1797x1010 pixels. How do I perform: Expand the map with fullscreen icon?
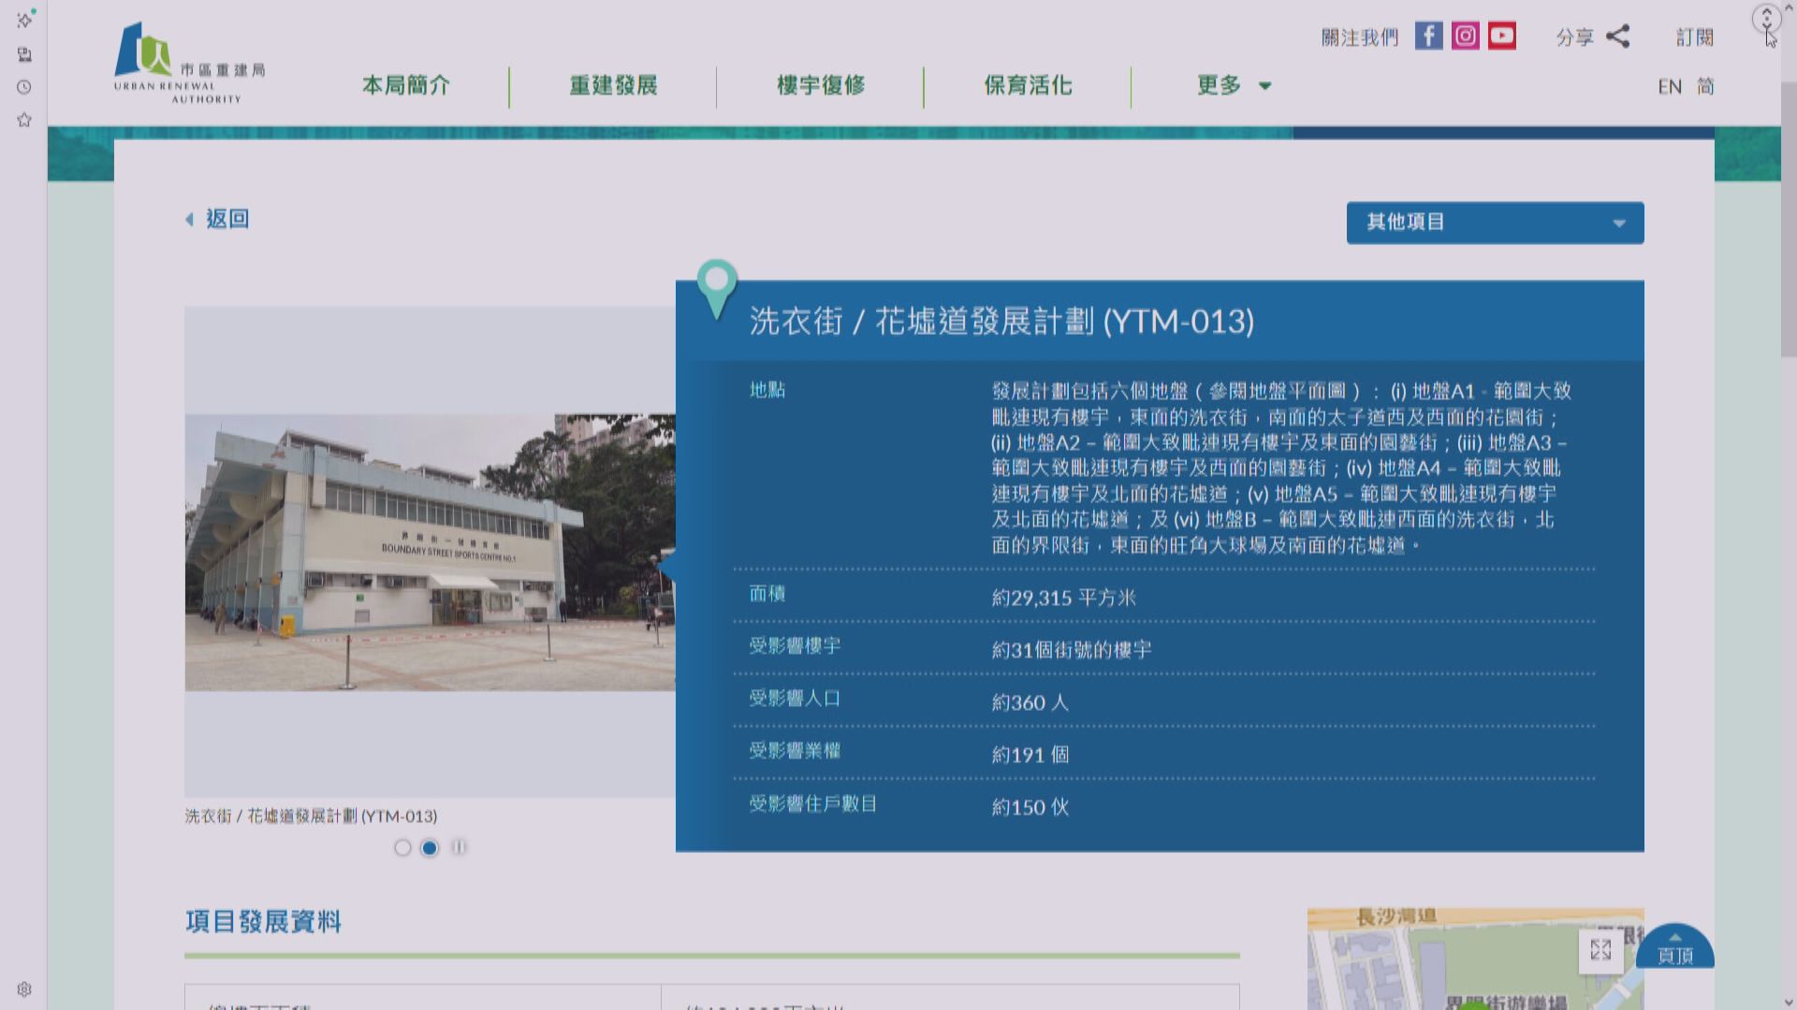[x=1600, y=950]
